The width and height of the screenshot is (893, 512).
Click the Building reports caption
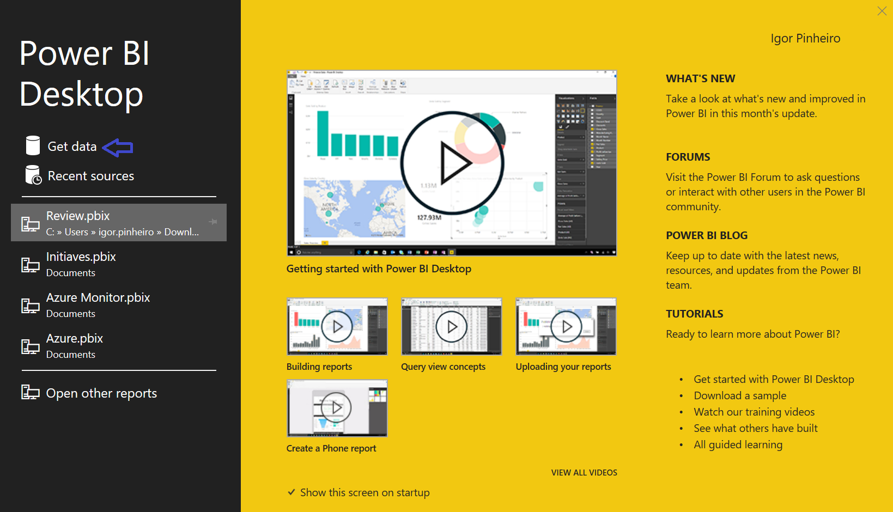[x=319, y=367]
